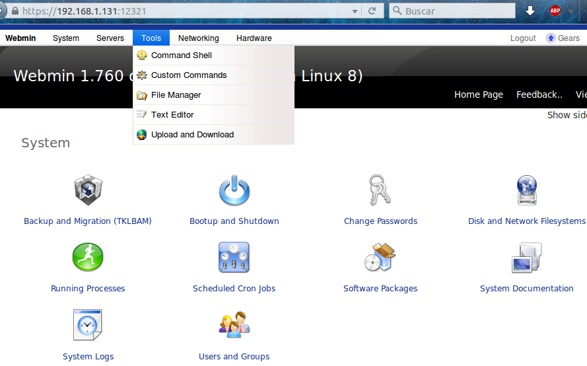
Task: Open the Users and Groups icon
Action: pos(234,325)
